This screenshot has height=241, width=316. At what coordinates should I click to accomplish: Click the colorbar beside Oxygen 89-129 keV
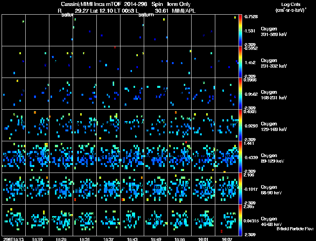(240, 157)
